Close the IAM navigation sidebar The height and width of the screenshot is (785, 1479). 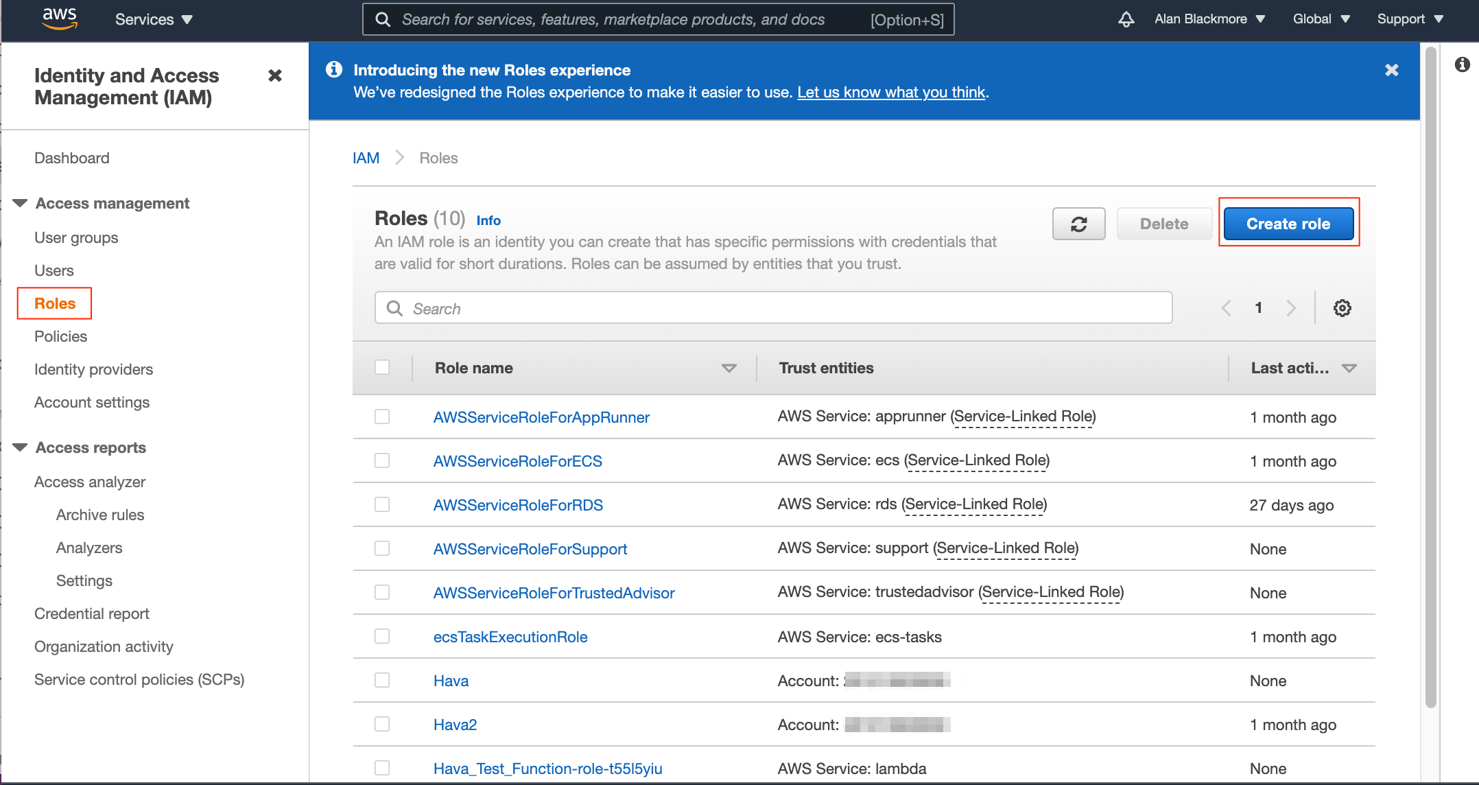click(275, 75)
